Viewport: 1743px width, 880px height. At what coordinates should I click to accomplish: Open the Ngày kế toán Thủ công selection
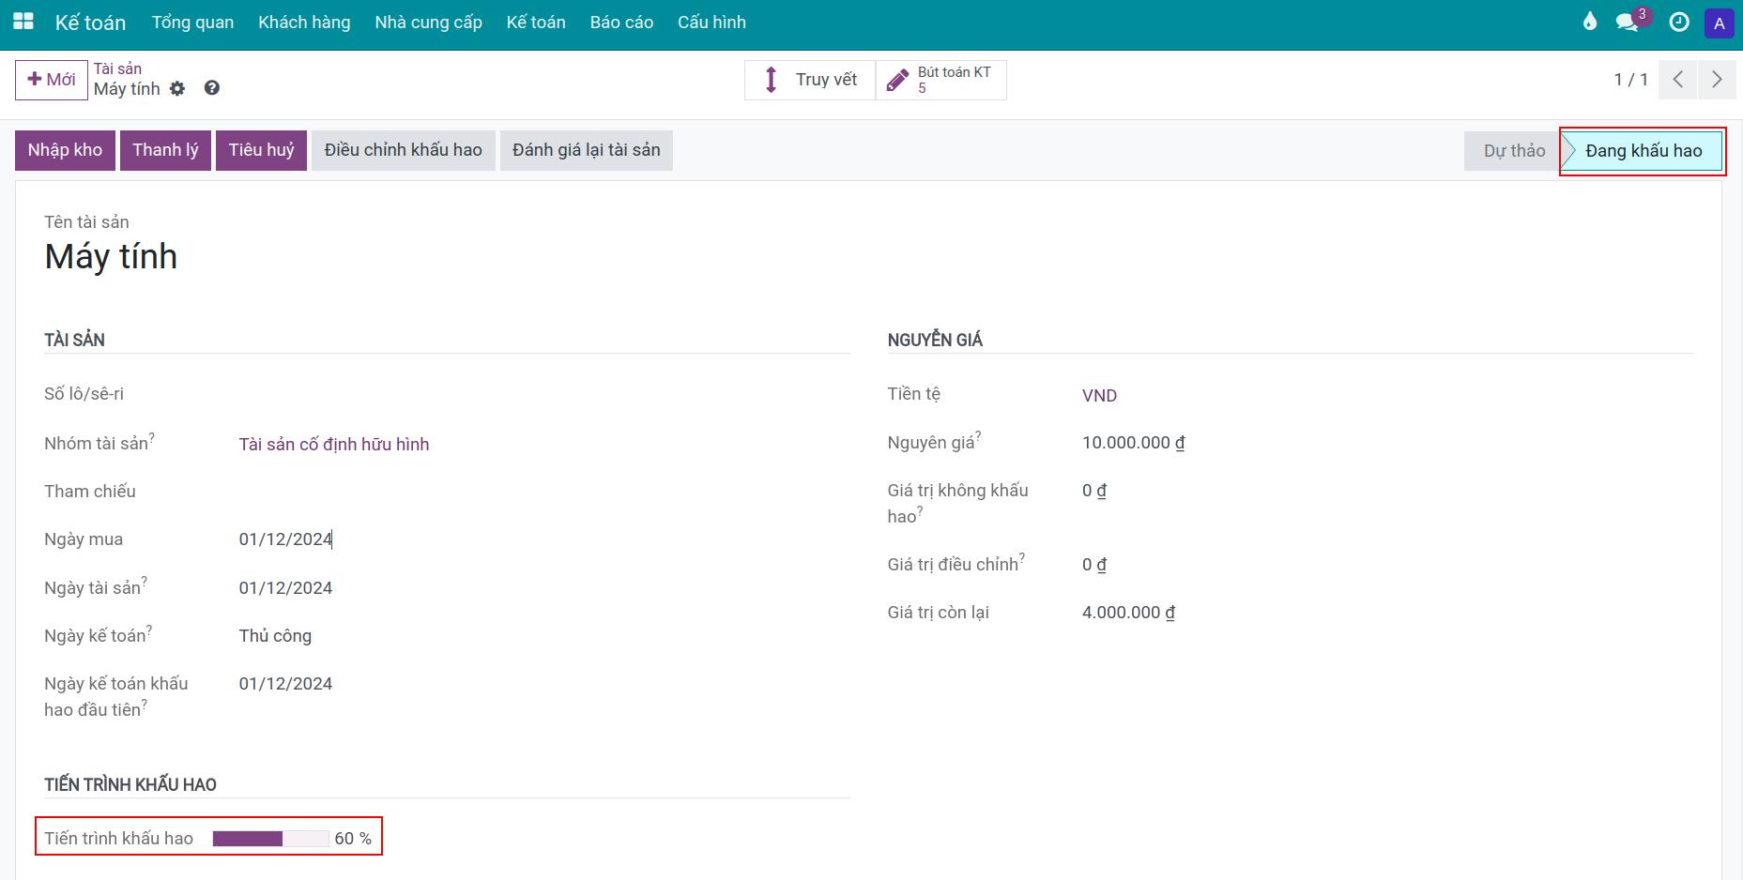click(x=275, y=636)
